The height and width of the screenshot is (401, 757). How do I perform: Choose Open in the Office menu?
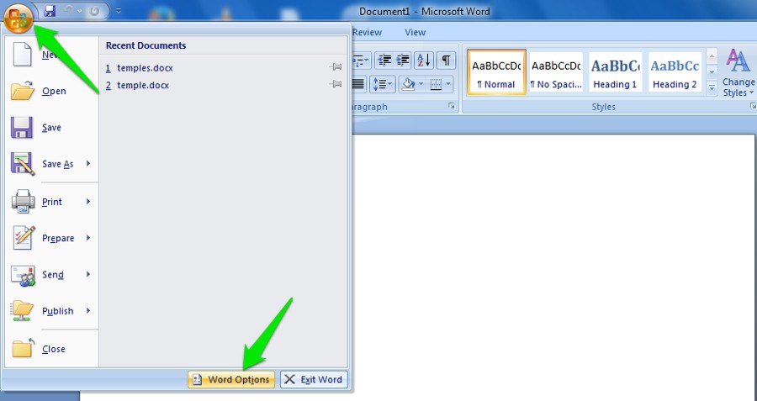(51, 91)
